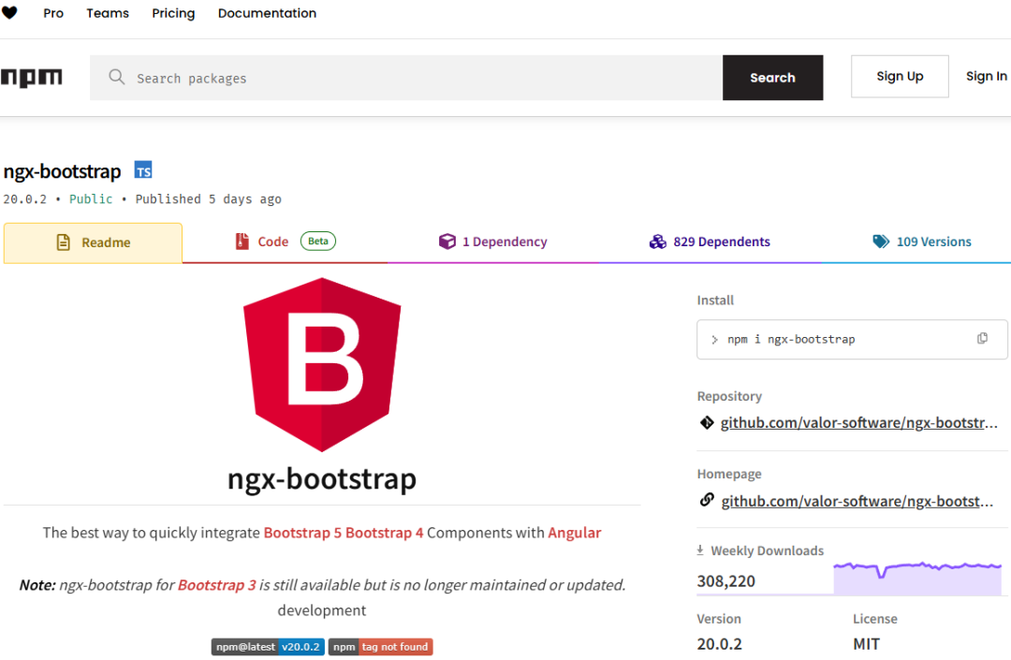Click the homepage chain link icon
The width and height of the screenshot is (1011, 660).
[707, 500]
